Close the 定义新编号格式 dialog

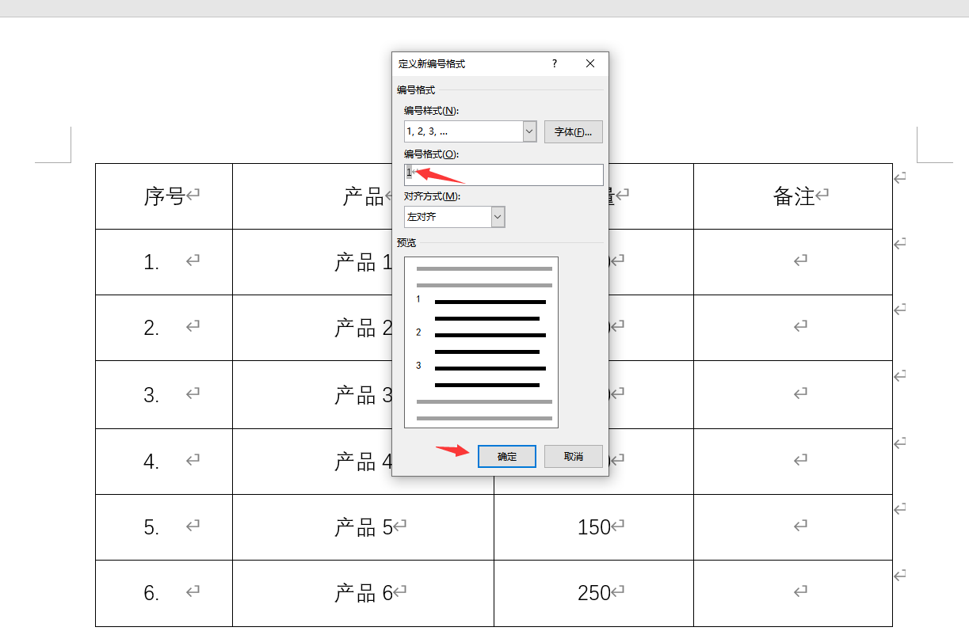click(x=590, y=63)
